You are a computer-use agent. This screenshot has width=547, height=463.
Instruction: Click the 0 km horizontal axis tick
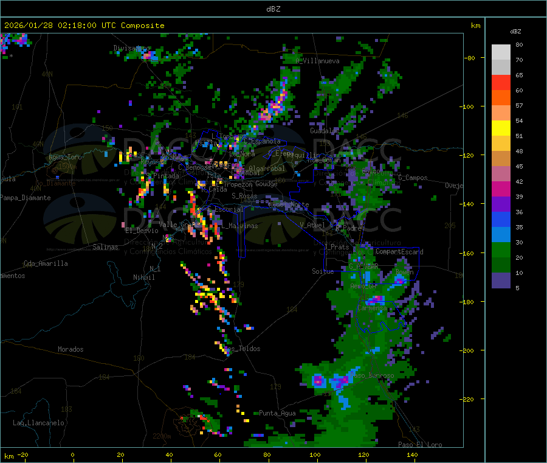pos(72,454)
